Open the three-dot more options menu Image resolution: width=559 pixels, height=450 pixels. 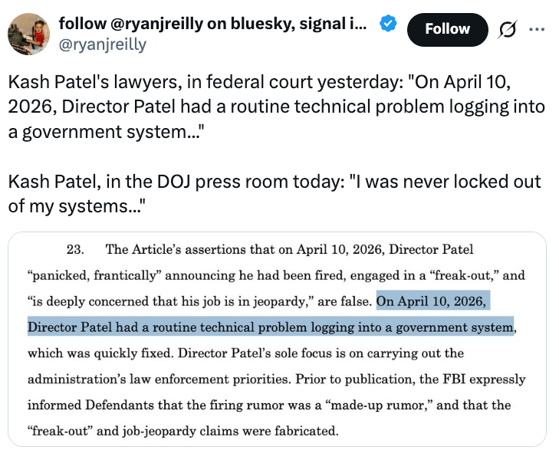[x=537, y=30]
